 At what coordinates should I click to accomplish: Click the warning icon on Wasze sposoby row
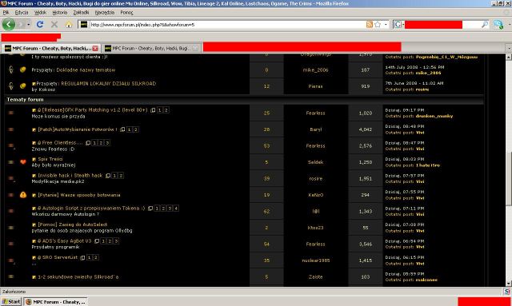pyautogui.click(x=23, y=195)
